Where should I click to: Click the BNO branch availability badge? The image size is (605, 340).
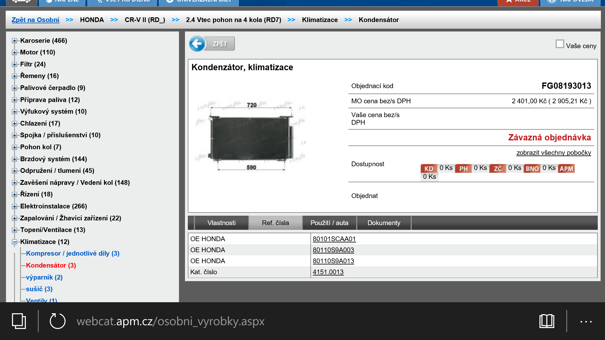click(x=532, y=168)
